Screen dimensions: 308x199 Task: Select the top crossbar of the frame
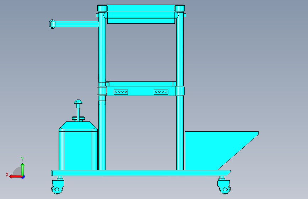coord(141,8)
